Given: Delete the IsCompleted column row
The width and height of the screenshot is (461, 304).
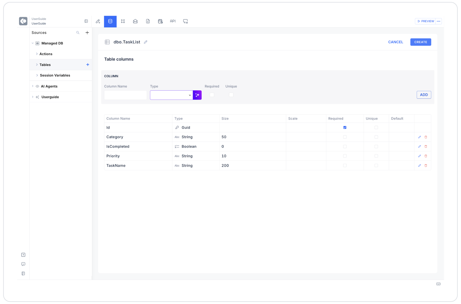Looking at the screenshot, I should pos(426,147).
